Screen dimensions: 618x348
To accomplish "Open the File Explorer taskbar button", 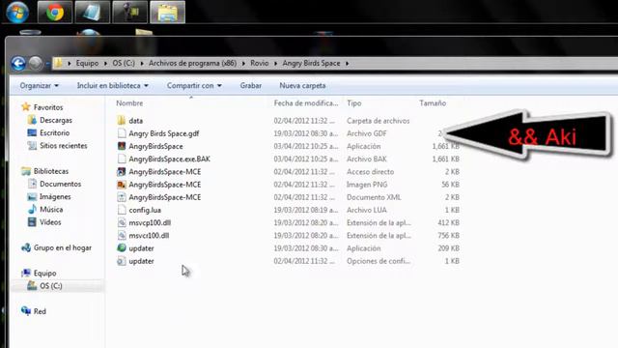I will click(168, 13).
